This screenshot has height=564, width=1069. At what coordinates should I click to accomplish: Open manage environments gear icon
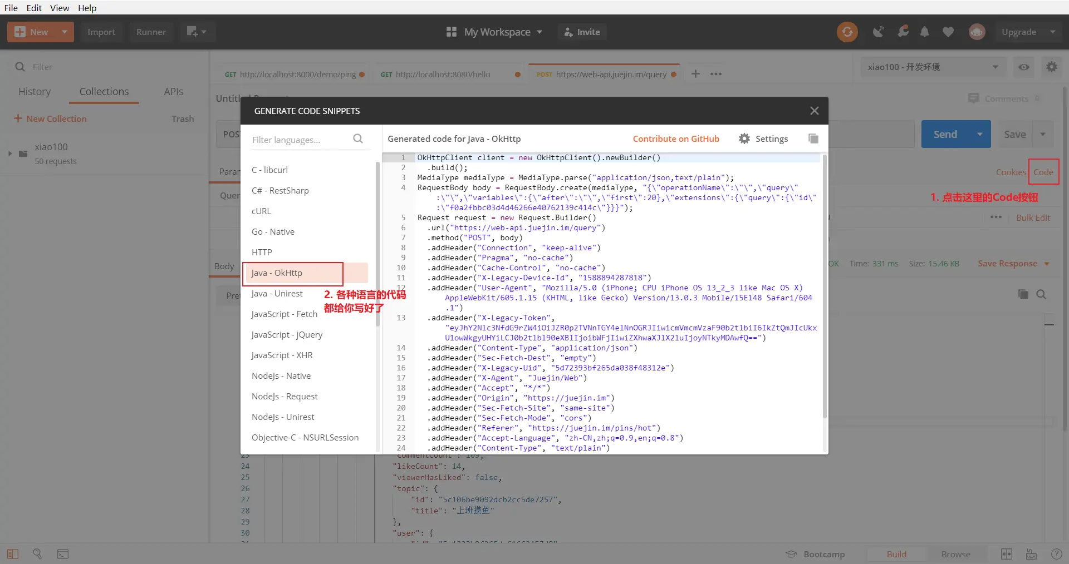tap(1051, 67)
